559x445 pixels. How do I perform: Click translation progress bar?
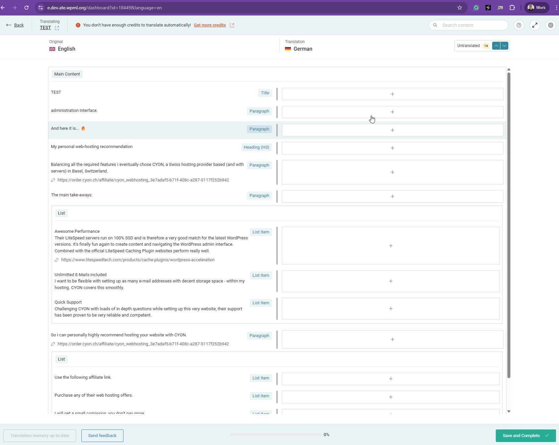point(276,435)
